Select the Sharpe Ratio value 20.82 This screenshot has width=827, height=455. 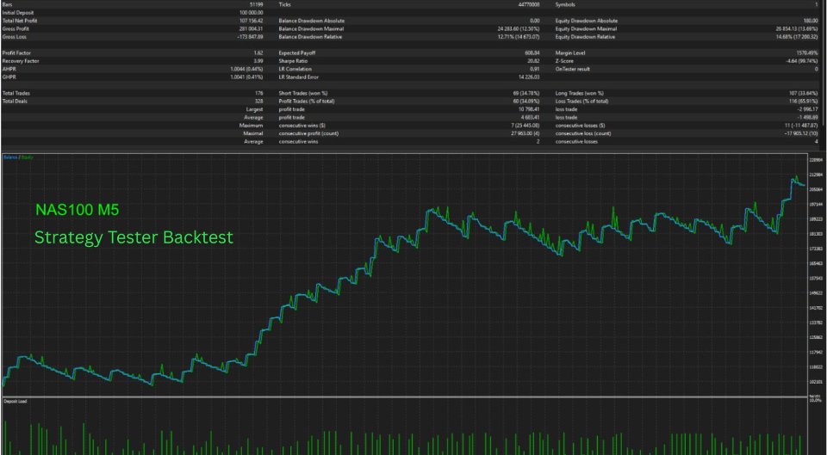(534, 61)
